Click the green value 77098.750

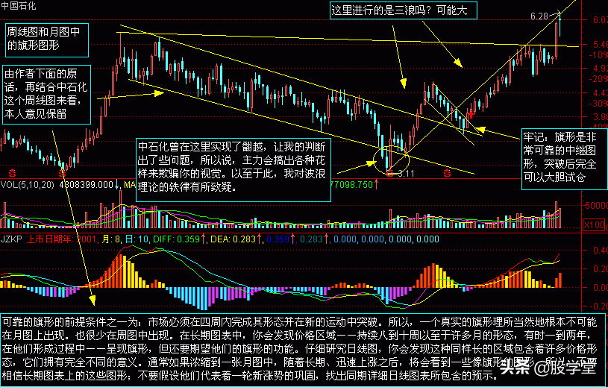pos(353,184)
